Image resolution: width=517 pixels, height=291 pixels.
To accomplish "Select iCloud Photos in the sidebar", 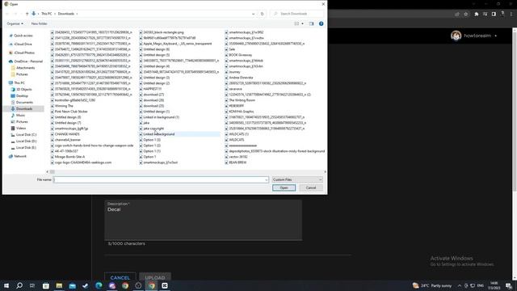I will [24, 53].
